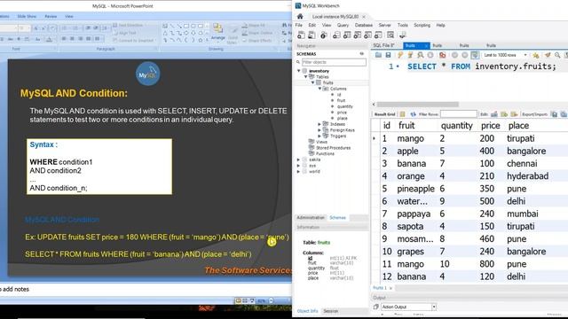Click the beautify query broom icon
This screenshot has width=568, height=319.
coord(548,55)
